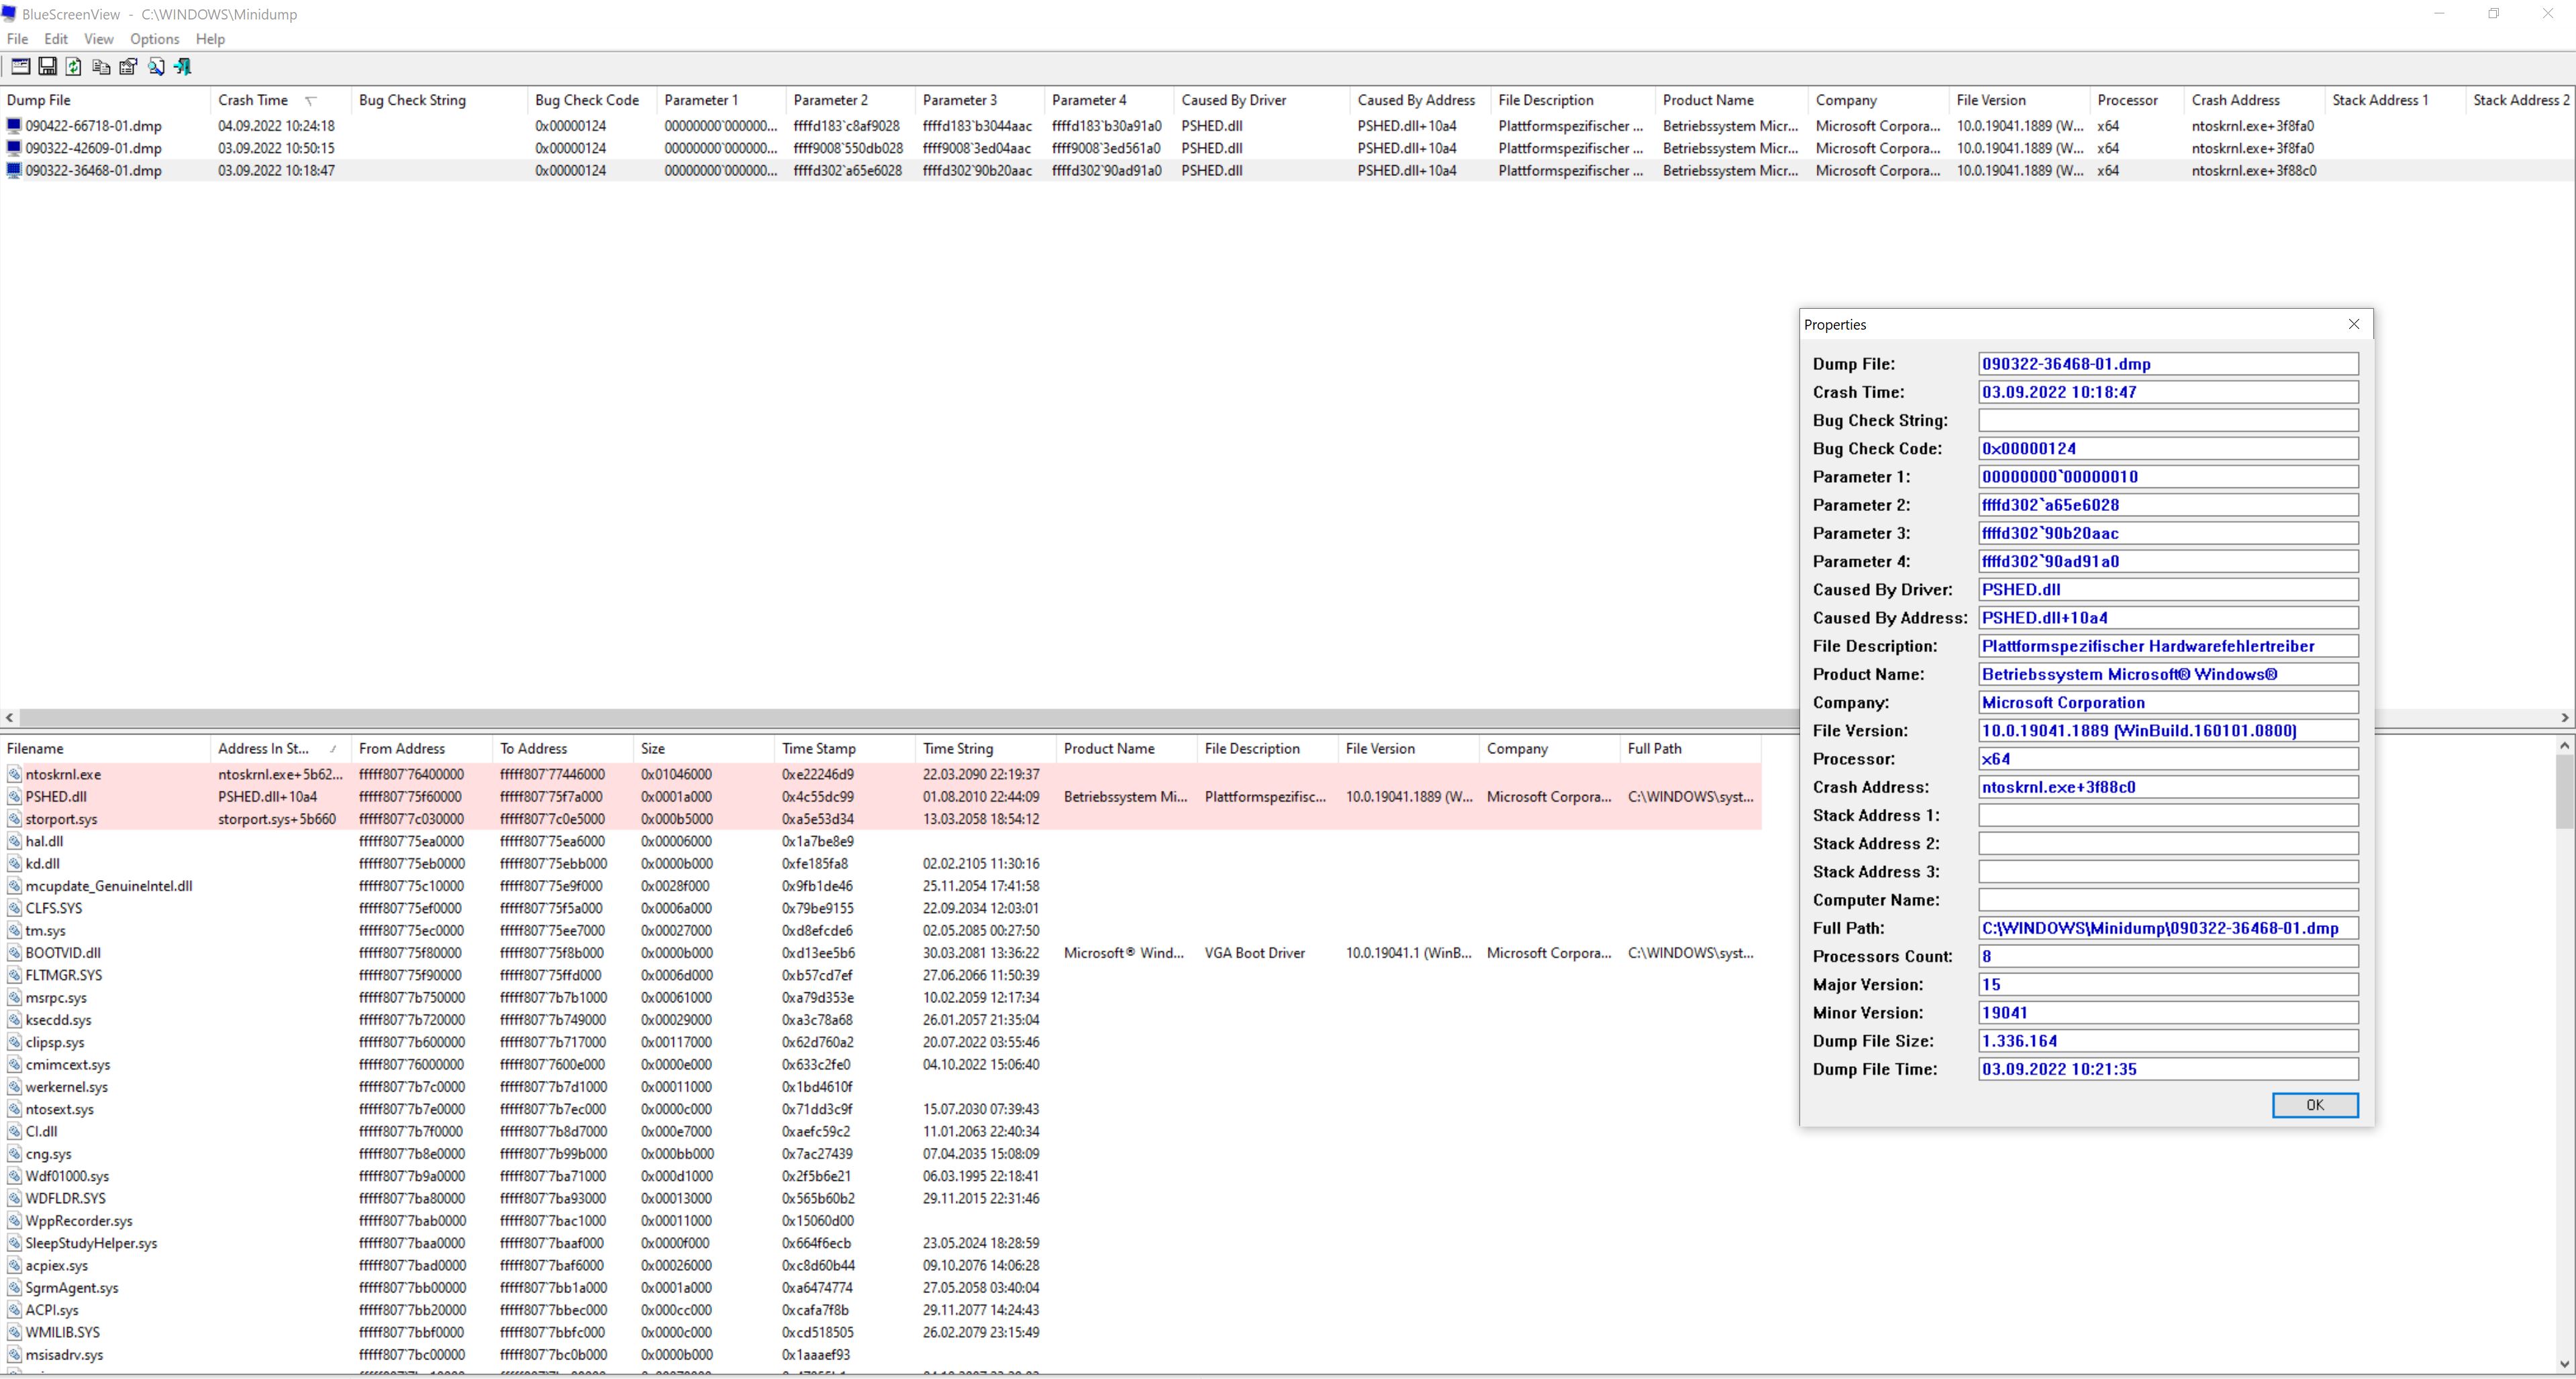Sort drivers by Address In Stack header
Viewport: 2576px width, 1379px height.
[263, 748]
